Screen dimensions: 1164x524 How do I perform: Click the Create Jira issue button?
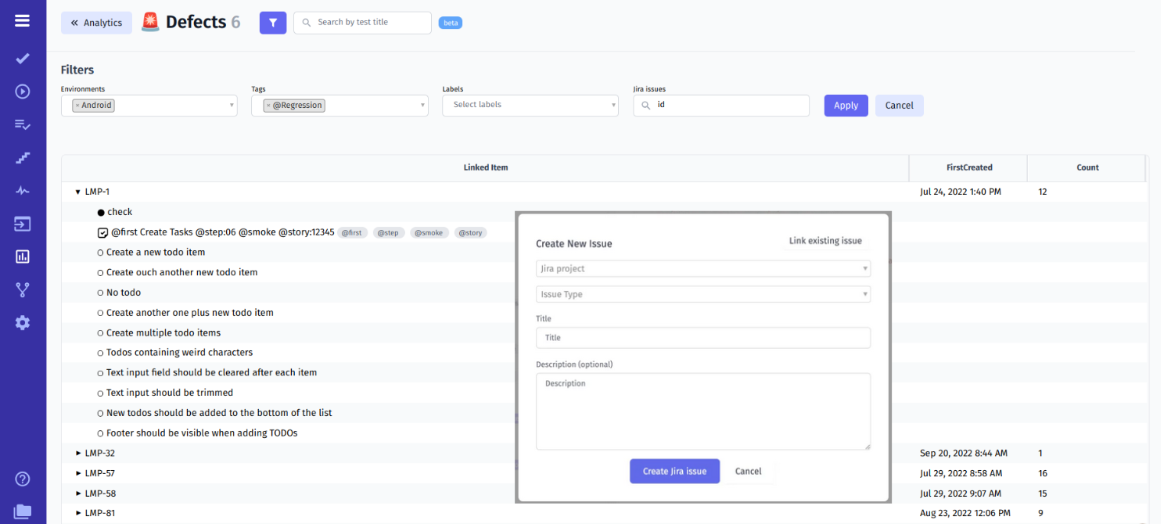[674, 472]
